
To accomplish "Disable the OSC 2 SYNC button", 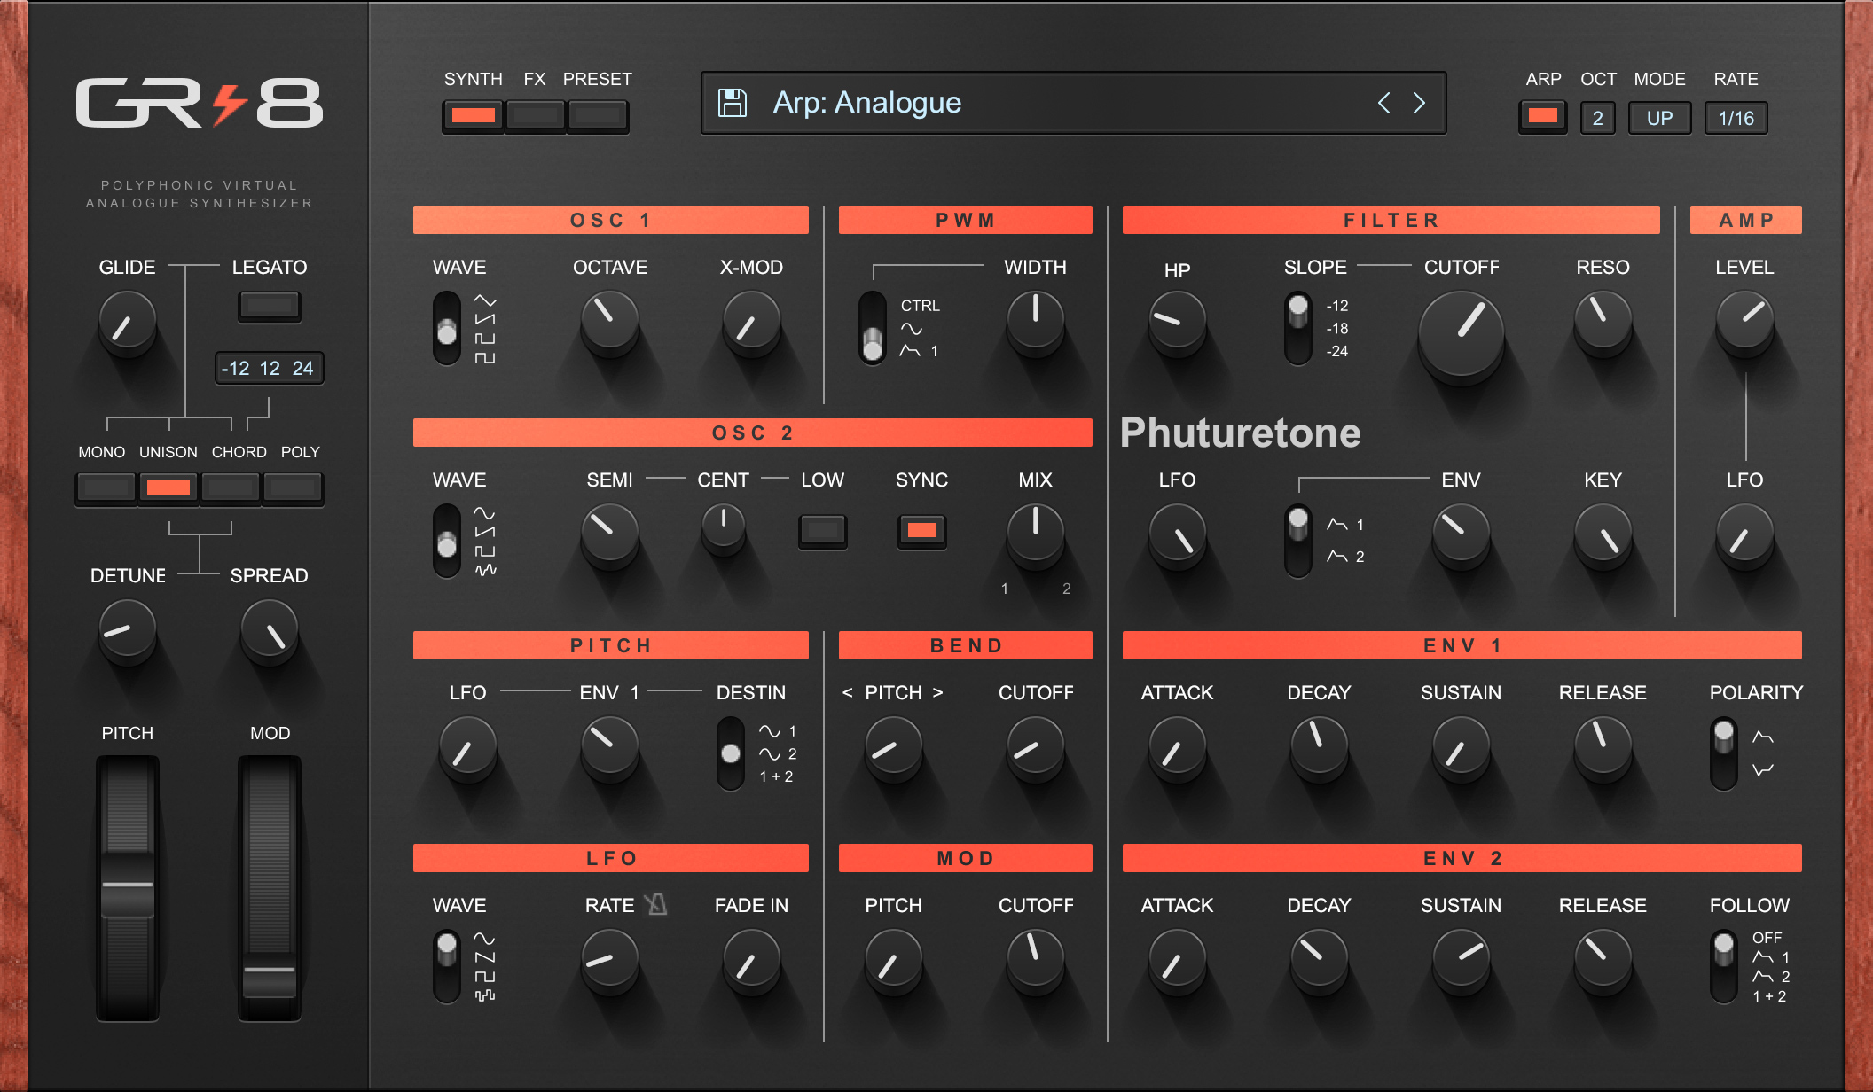I will 922,530.
